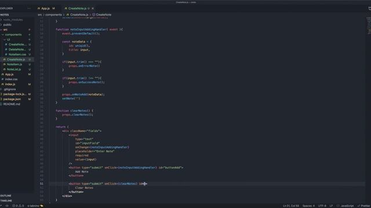Expand the TIMELINE panel
The image size is (371, 208).
(6, 200)
